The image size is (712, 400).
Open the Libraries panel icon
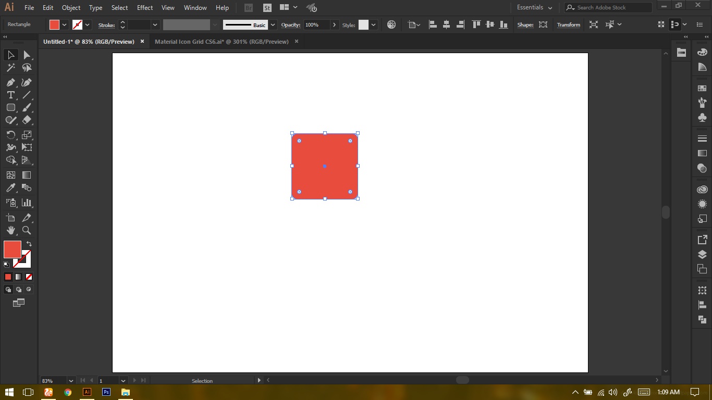click(702, 190)
